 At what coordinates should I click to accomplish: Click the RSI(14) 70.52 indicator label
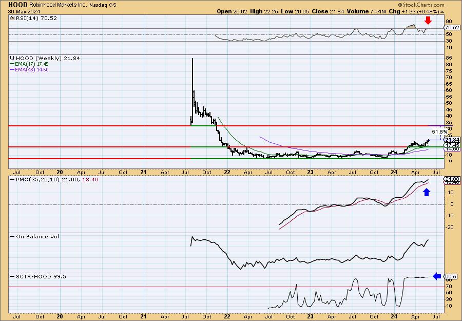click(35, 18)
